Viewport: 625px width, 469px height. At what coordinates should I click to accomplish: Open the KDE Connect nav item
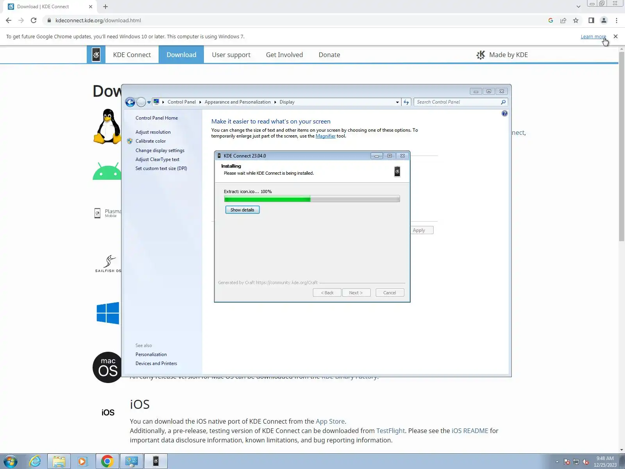click(x=132, y=55)
